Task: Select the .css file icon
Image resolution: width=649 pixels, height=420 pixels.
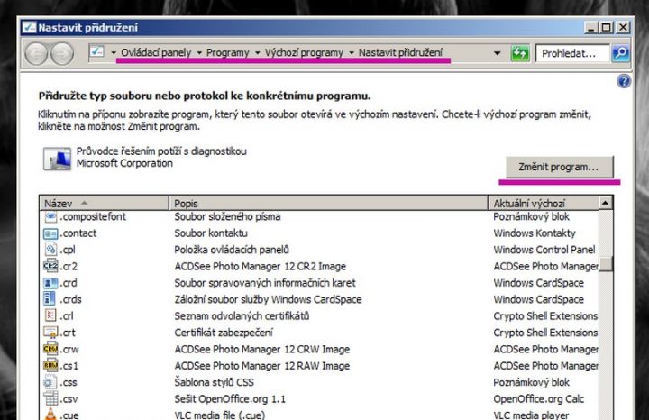Action: 50,381
